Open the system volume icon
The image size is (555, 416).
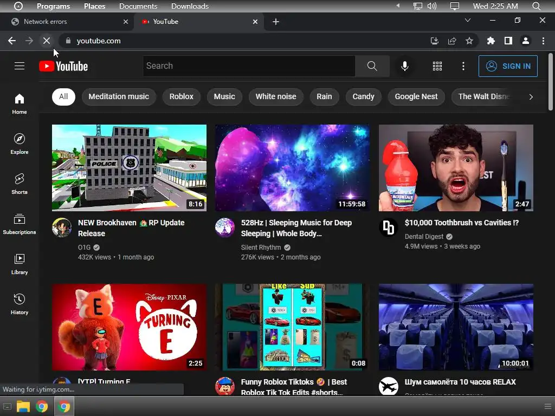[432, 6]
